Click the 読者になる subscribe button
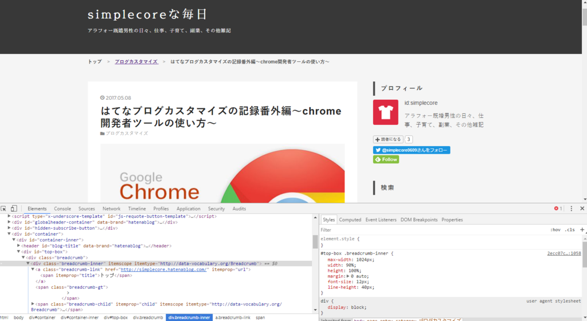The image size is (587, 321). [x=388, y=139]
